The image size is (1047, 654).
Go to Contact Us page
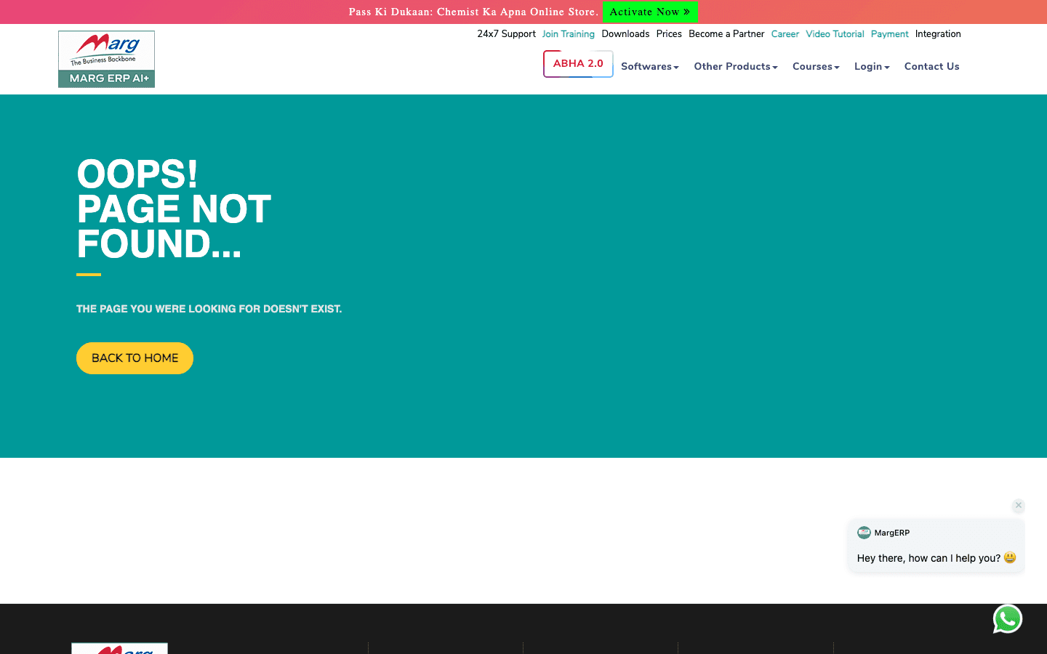click(x=932, y=66)
